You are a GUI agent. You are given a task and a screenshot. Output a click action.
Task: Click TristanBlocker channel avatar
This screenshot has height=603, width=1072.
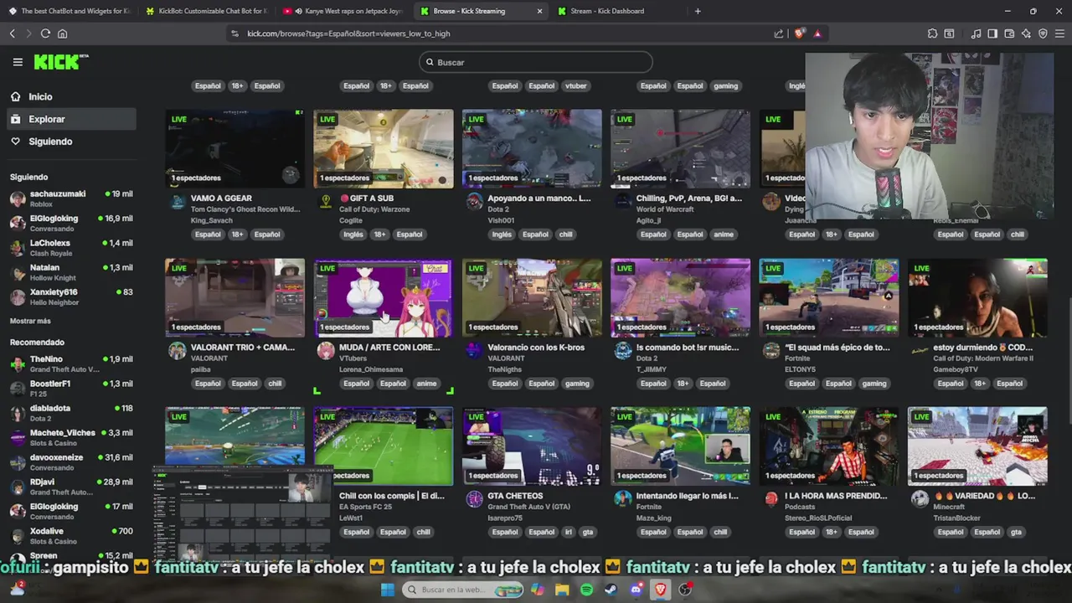point(920,499)
